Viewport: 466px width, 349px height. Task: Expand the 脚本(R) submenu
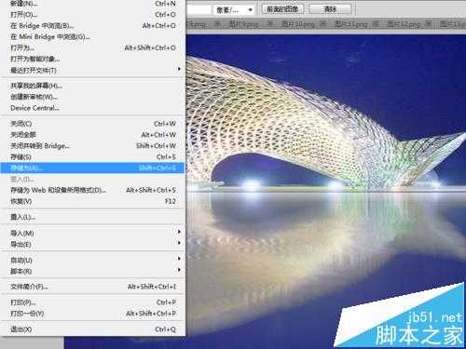click(x=92, y=271)
